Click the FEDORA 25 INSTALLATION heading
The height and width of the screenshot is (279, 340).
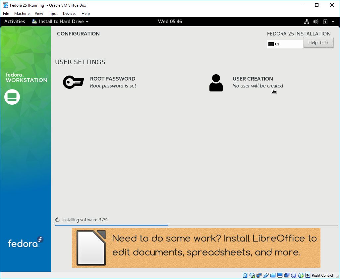[299, 33]
